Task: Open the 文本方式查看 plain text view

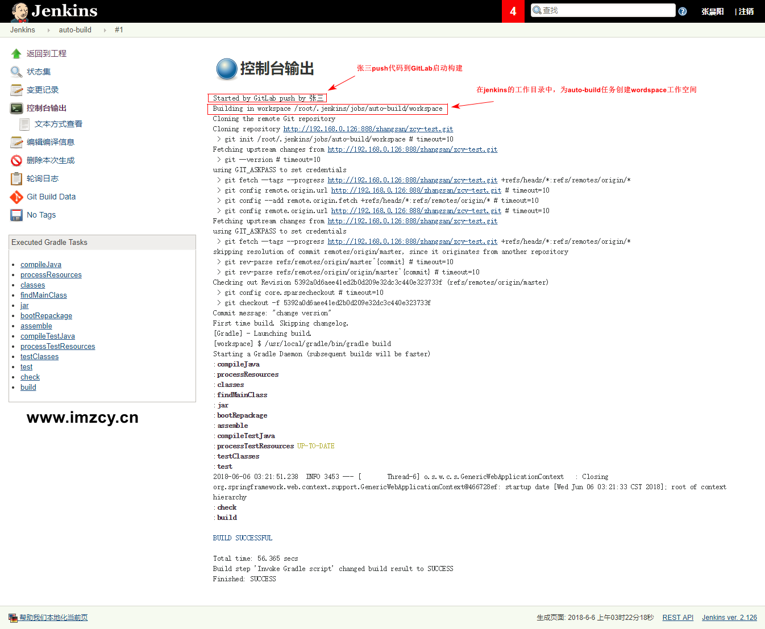Action: point(58,124)
